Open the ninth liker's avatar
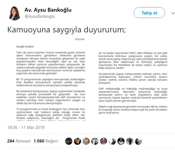Screen dimensions: 175x152 click(x=138, y=141)
